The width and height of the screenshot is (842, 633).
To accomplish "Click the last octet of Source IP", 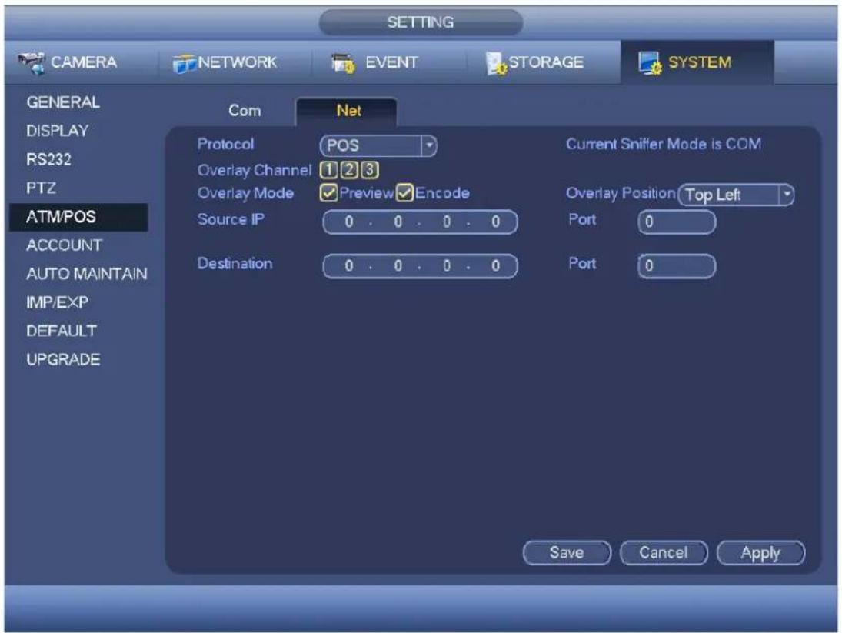I will [495, 222].
